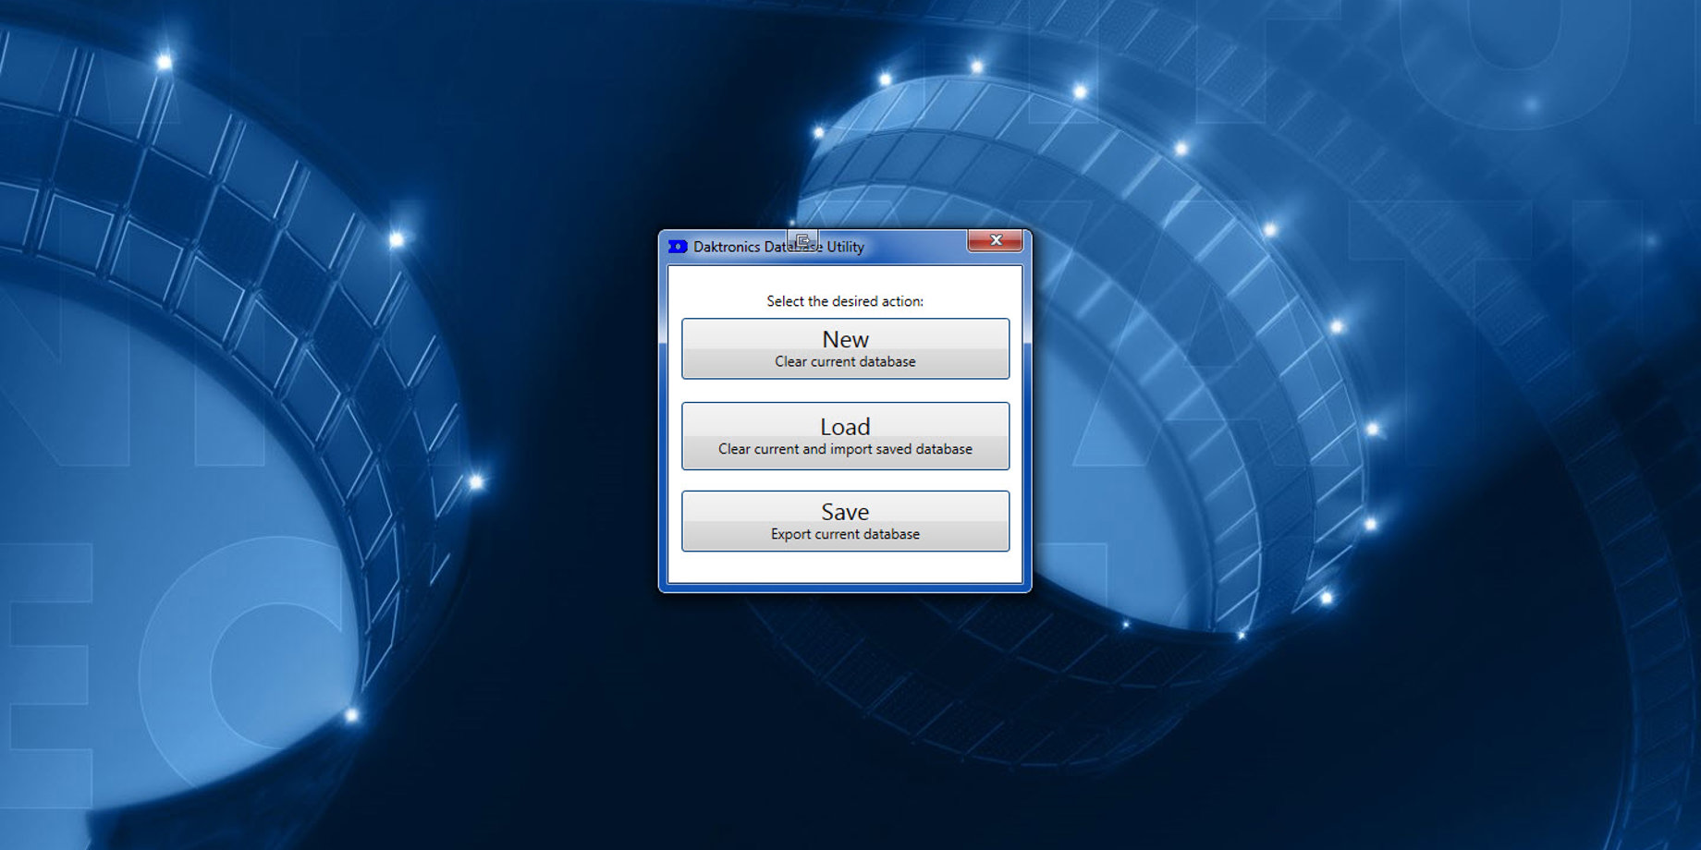Click the blank gap between Load and Save
This screenshot has width=1701, height=850.
(x=845, y=480)
